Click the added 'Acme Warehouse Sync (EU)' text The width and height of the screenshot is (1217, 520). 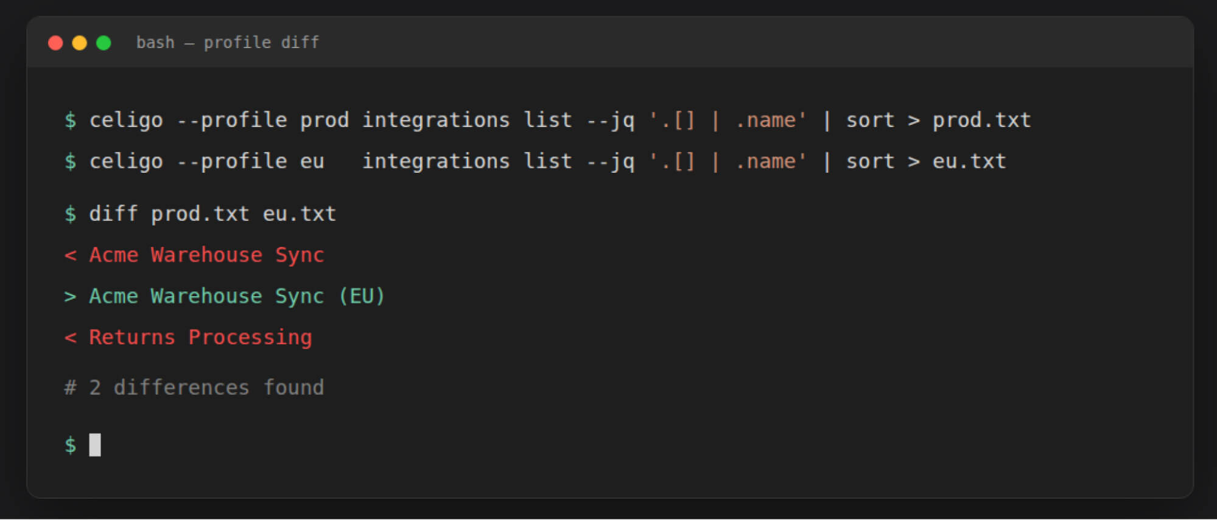[237, 296]
